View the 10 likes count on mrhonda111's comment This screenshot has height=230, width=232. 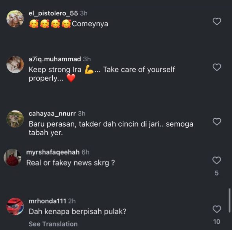pos(217,222)
